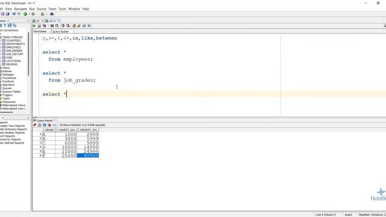This screenshot has height=217, width=386.
Task: Open the Tools menu
Action: tap(62, 9)
